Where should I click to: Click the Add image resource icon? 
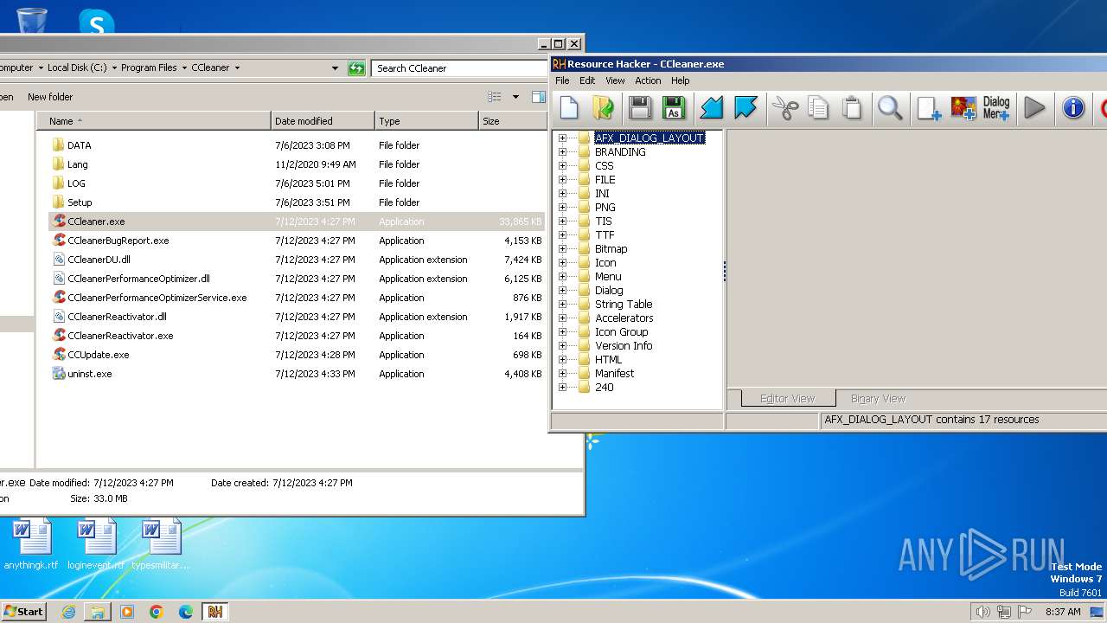point(963,108)
